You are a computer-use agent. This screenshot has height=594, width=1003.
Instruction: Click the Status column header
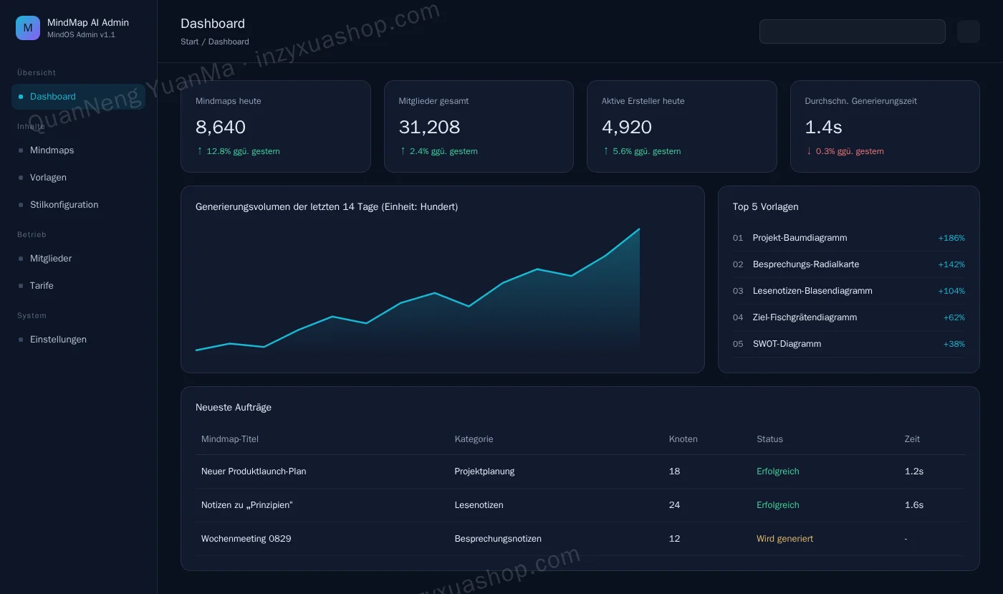(770, 439)
